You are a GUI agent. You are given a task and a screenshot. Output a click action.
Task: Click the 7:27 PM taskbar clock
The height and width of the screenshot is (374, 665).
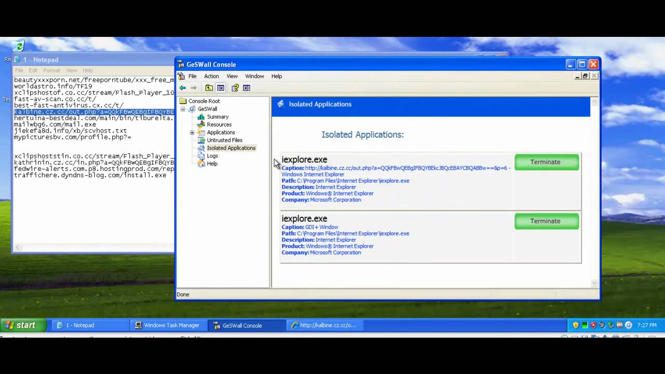point(646,325)
